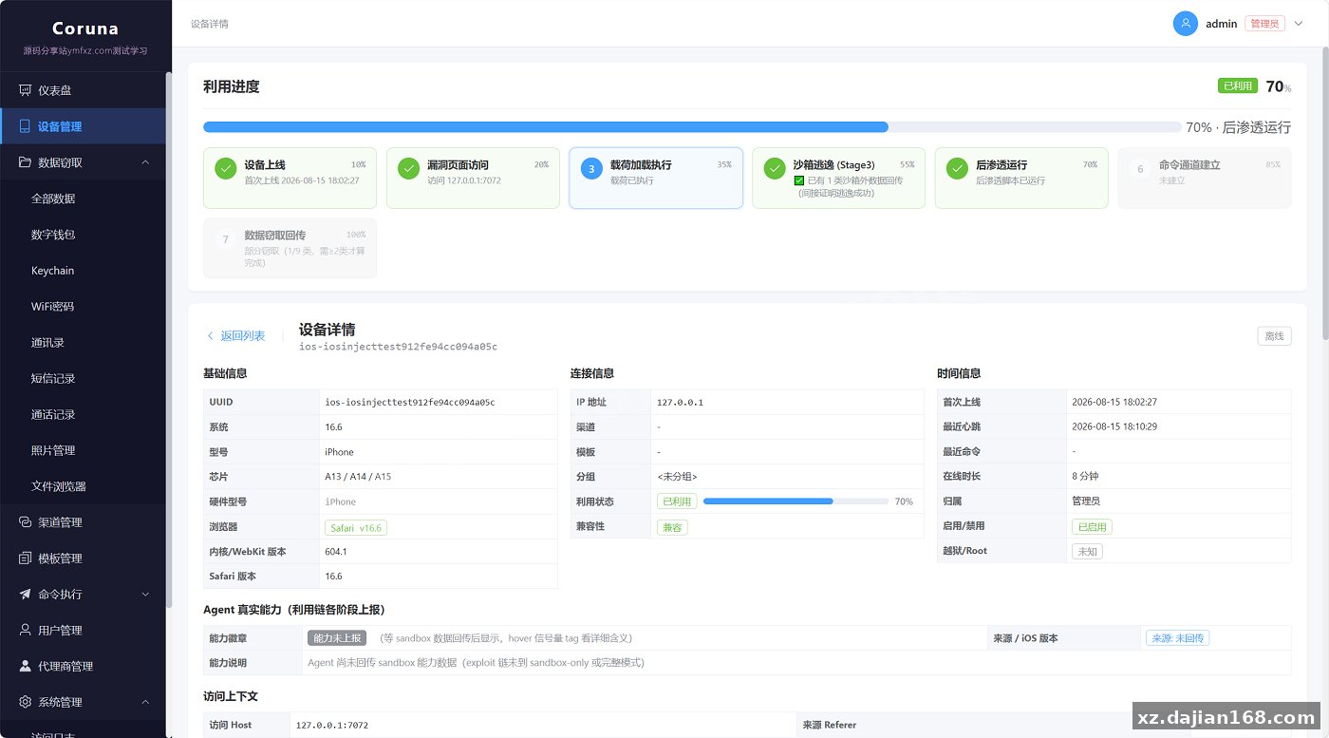Click the user management person icon
1329x738 pixels.
[26, 630]
